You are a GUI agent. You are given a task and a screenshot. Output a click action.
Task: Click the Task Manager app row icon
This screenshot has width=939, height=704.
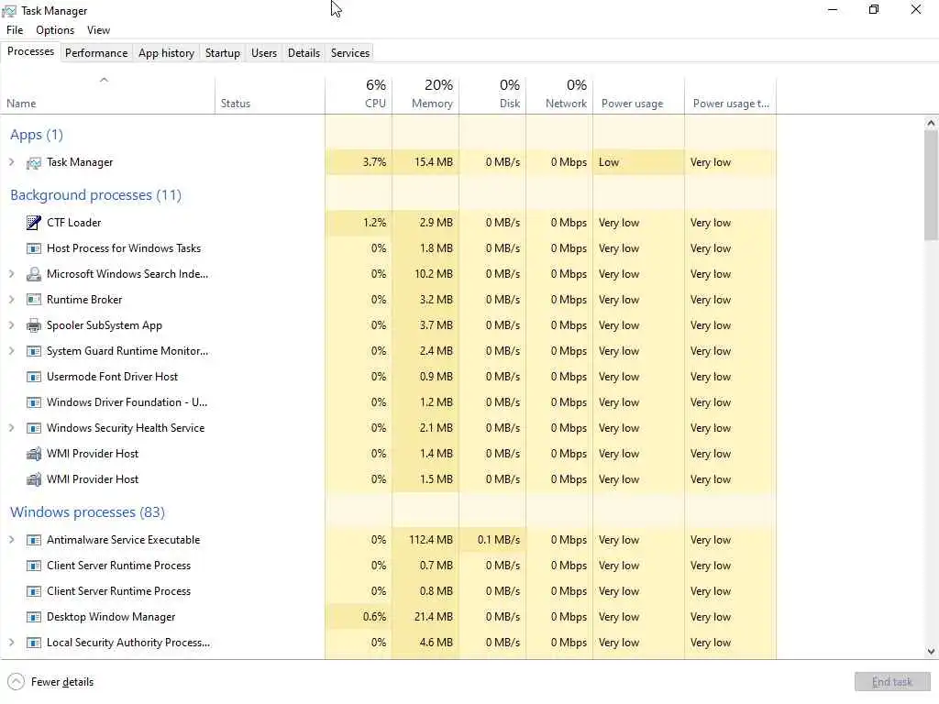click(x=34, y=163)
